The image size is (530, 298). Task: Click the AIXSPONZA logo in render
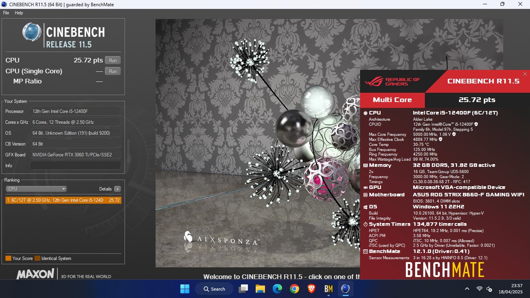pos(221,238)
